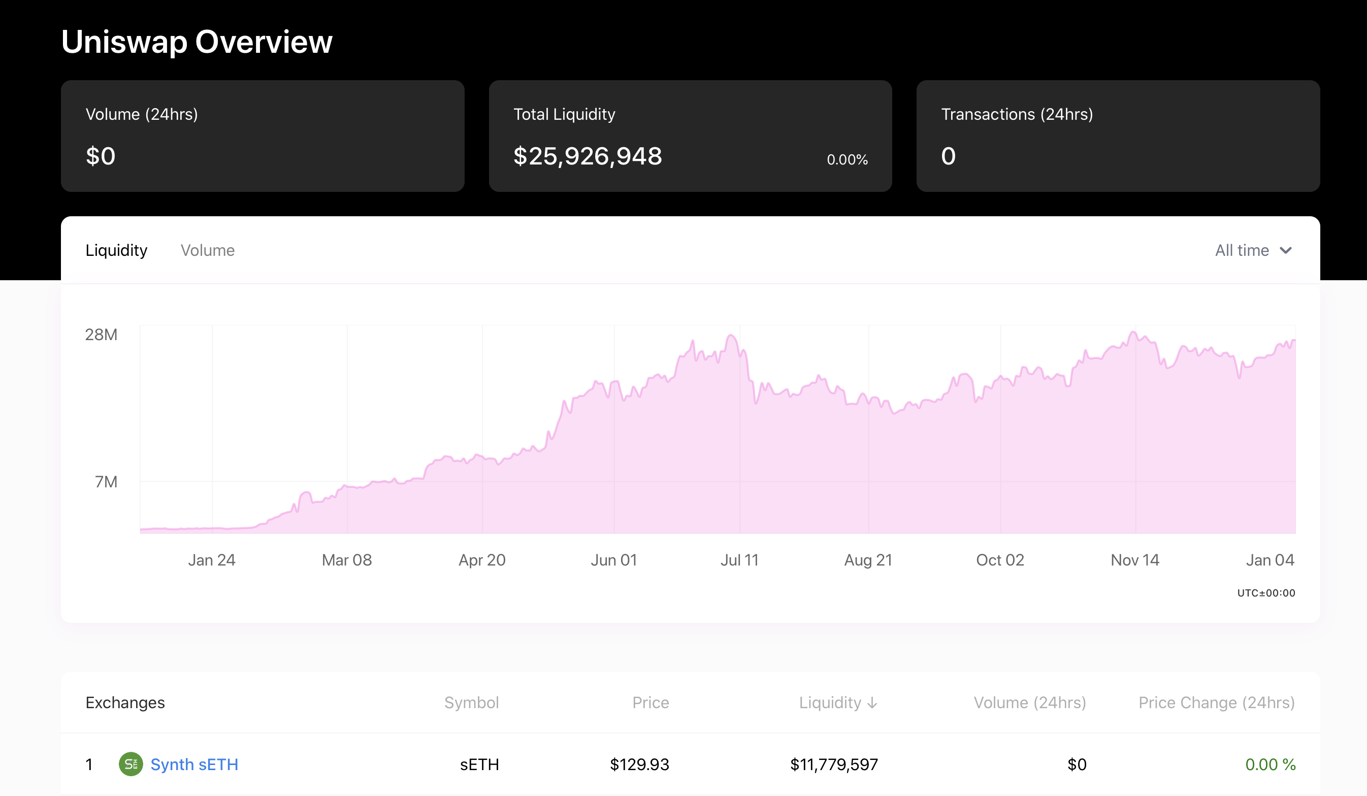Viewport: 1367px width, 796px height.
Task: Click the 0.00% liquidity change figure
Action: tap(848, 159)
